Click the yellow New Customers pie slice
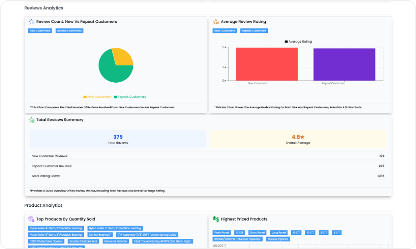Viewport: 416px width, 249px height. click(x=123, y=57)
